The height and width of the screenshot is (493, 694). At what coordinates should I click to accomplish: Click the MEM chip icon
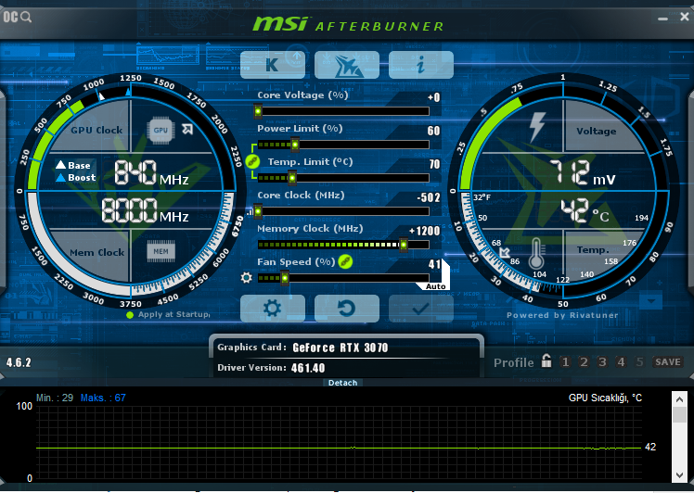click(x=161, y=251)
